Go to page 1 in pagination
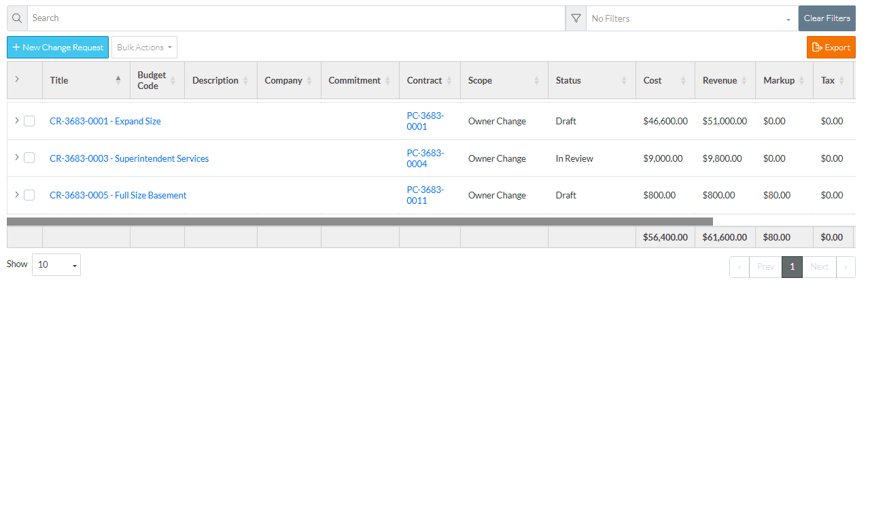870x507 pixels. [792, 267]
